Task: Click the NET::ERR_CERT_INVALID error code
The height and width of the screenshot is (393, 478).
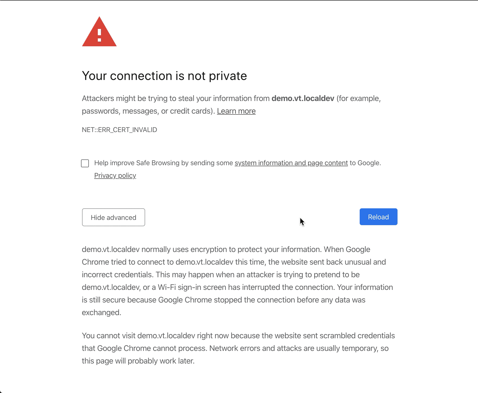Action: coord(119,130)
